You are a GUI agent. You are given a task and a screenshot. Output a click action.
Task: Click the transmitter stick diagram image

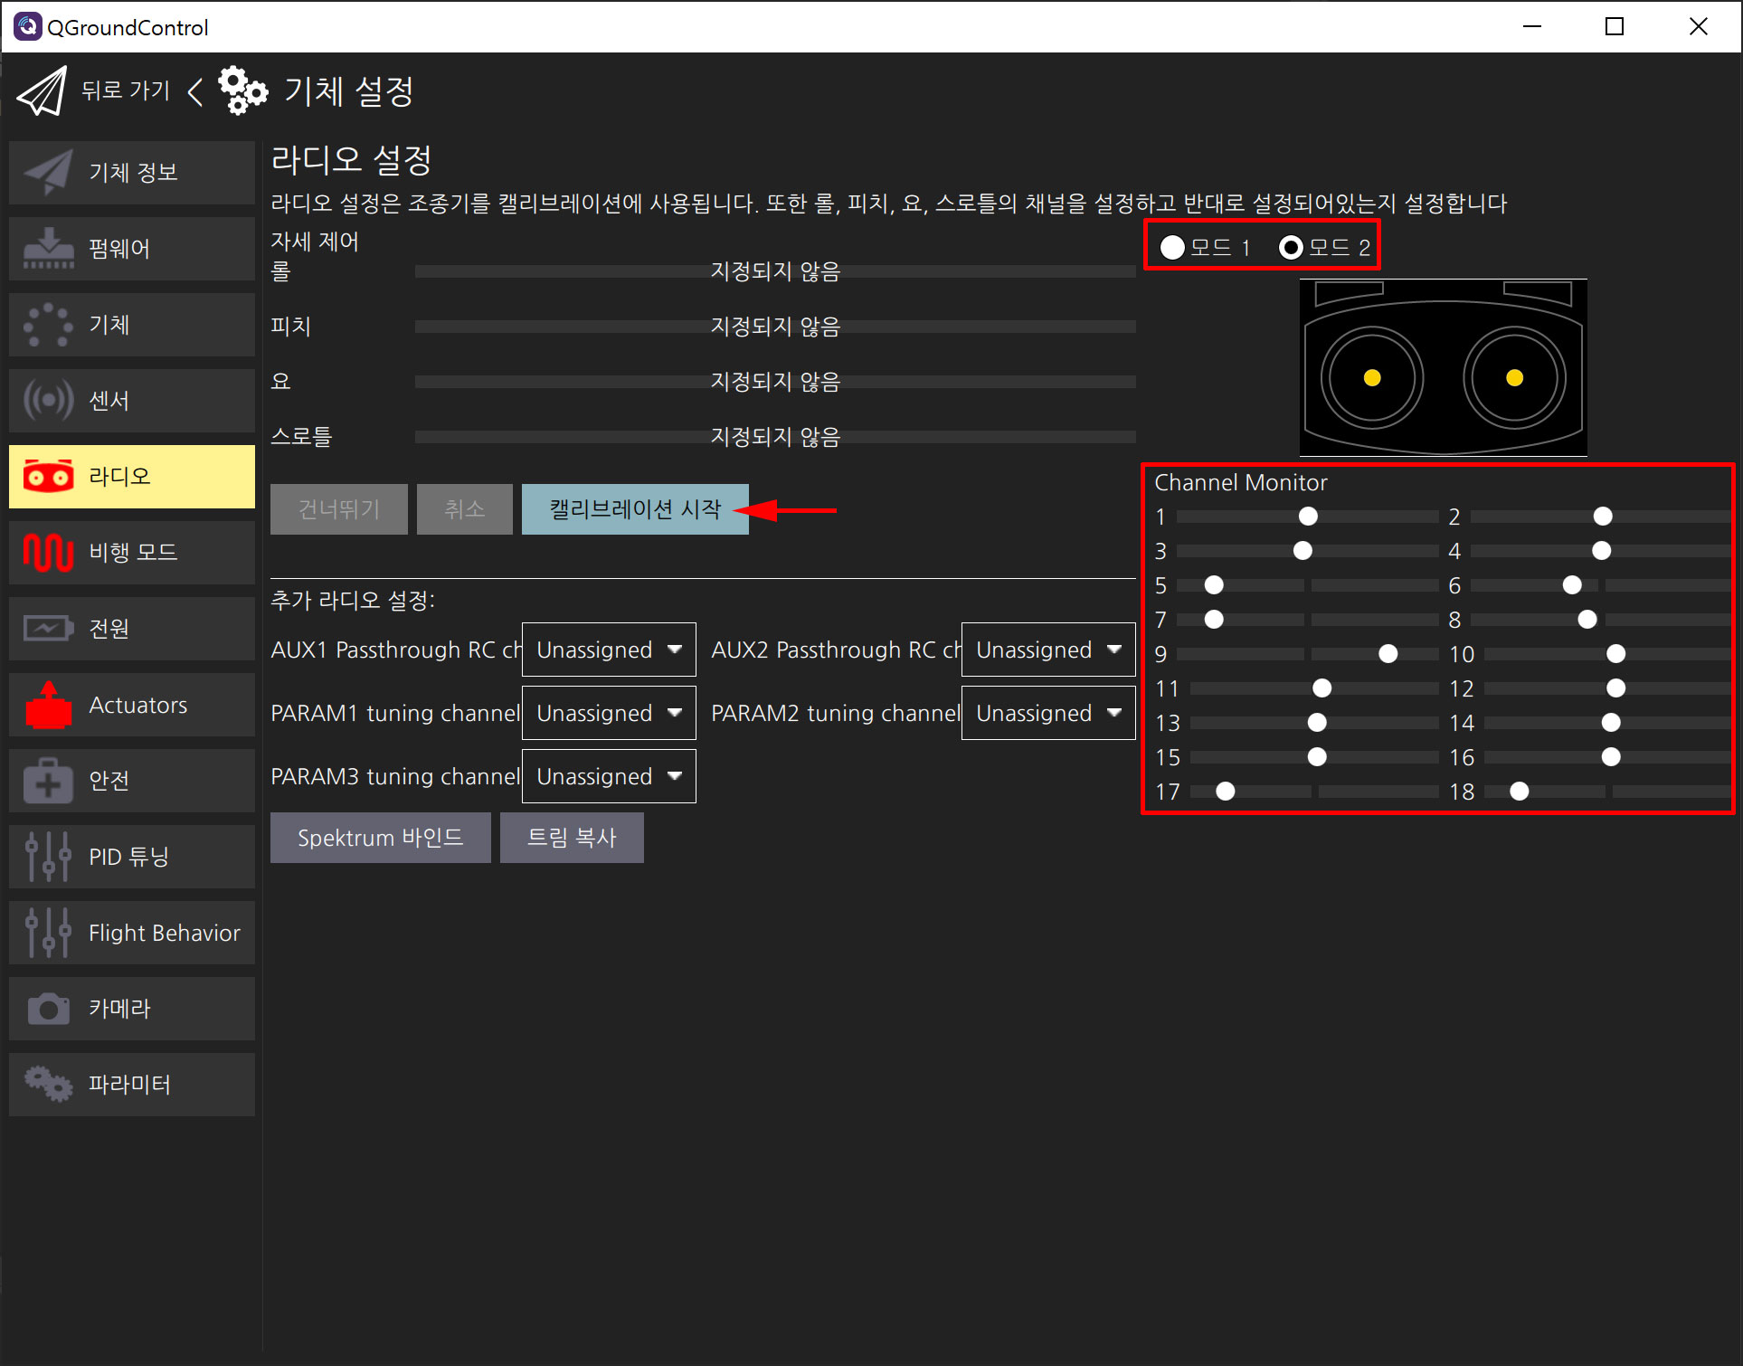[x=1443, y=367]
